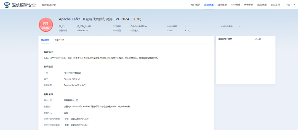Click the trigger method value 远程

pos(66,113)
